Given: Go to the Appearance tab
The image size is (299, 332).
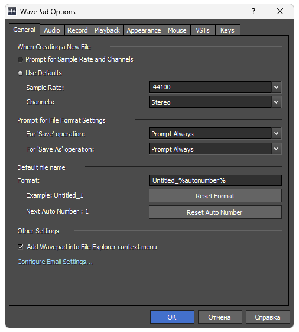Looking at the screenshot, I should coord(144,30).
